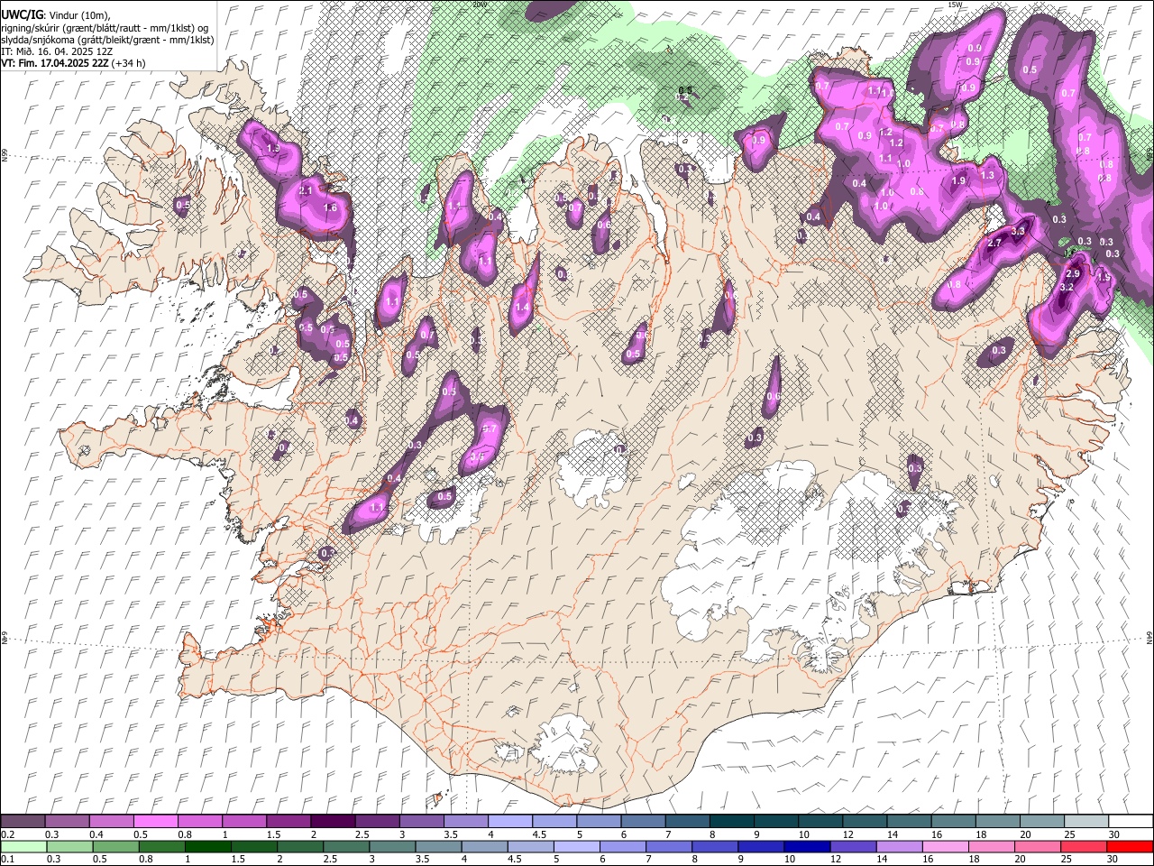Click the '3.3' precipitation value label
This screenshot has height=866, width=1154.
[x=1019, y=232]
